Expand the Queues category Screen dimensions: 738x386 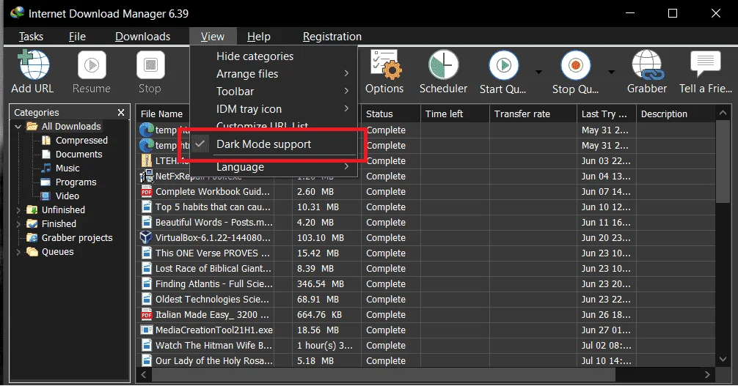(x=18, y=252)
